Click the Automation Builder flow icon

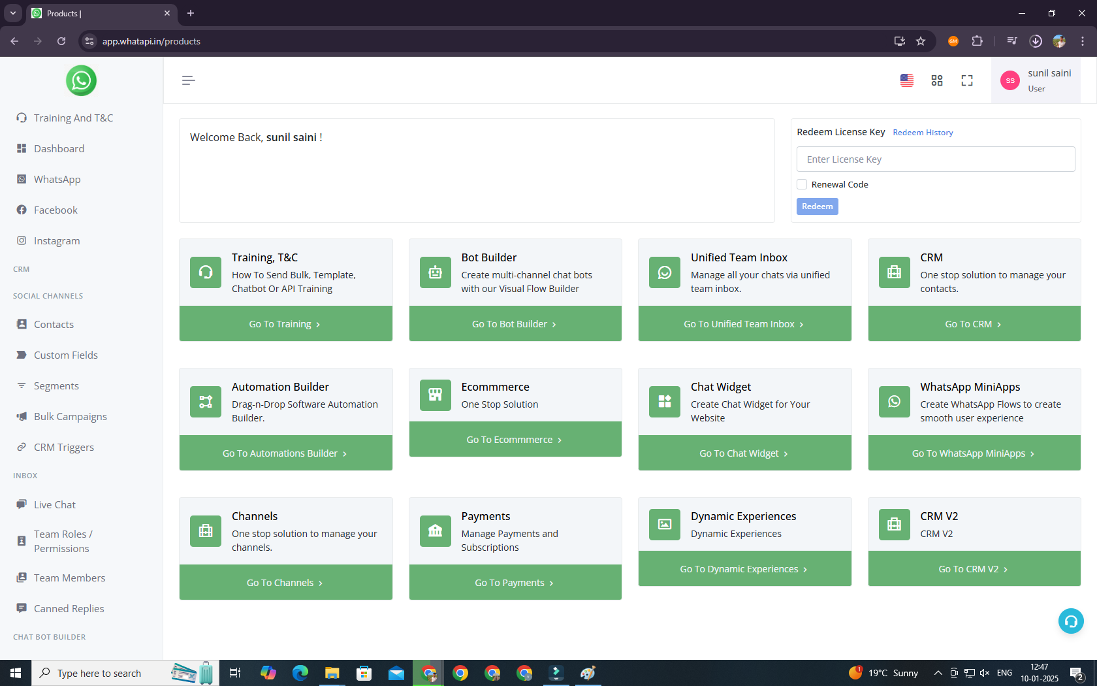point(206,402)
